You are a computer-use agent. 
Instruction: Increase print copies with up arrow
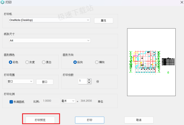pyautogui.click(x=89, y=80)
